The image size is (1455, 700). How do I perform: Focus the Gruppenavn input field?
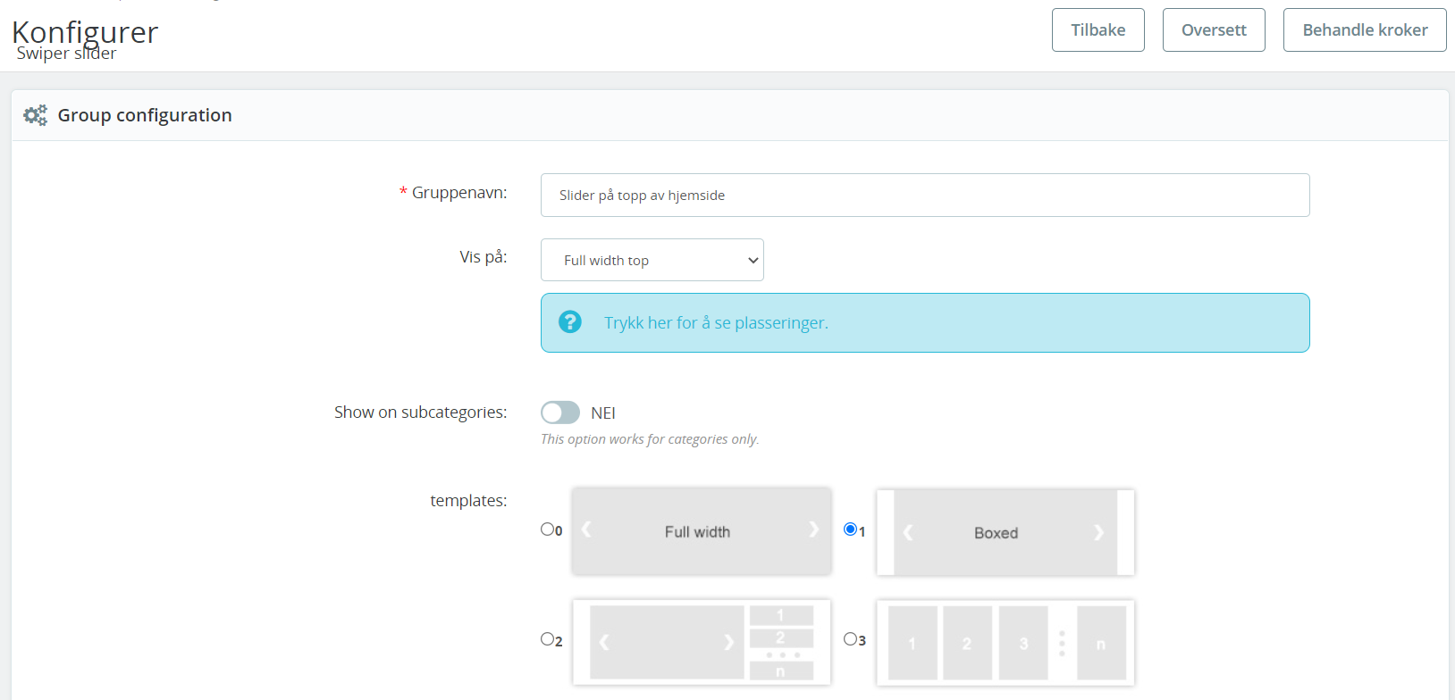tap(925, 195)
